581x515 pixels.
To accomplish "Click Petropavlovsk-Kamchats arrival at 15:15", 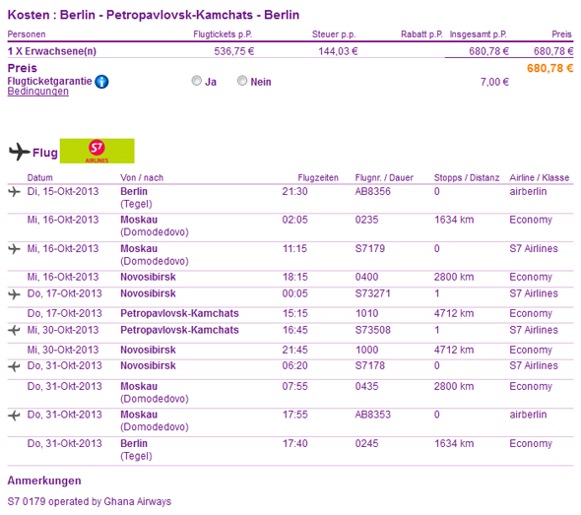I will click(x=179, y=313).
